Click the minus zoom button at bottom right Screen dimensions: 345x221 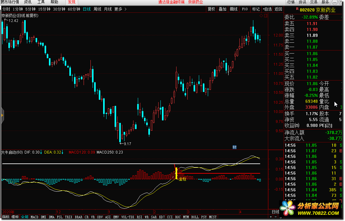(x=276, y=217)
